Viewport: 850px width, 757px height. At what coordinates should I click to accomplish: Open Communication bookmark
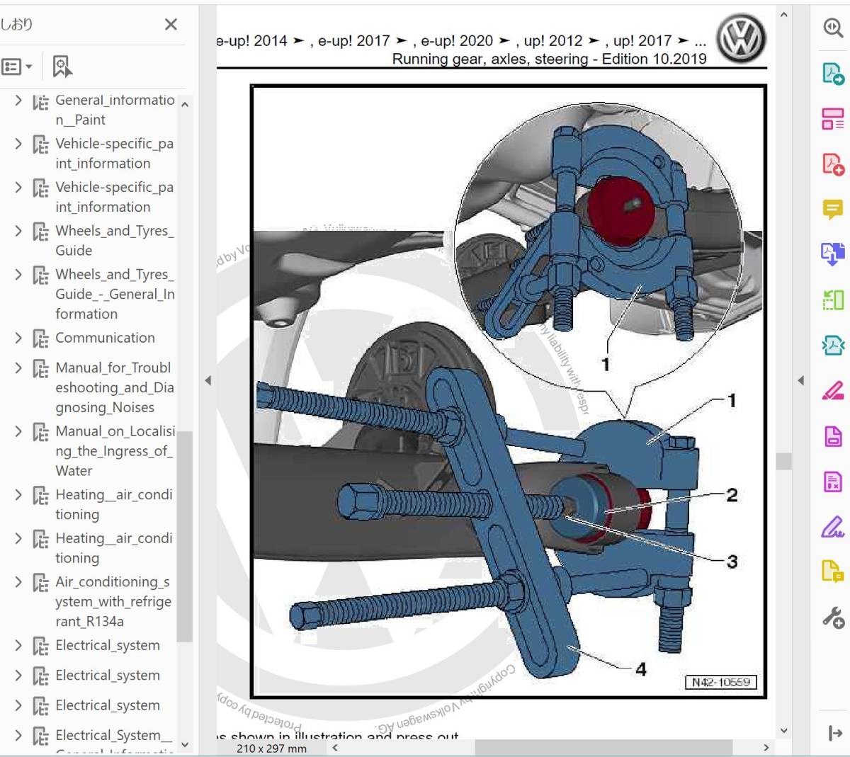point(105,338)
